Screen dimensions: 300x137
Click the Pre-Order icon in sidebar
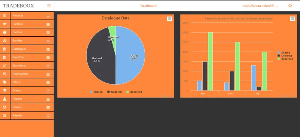click(x=5, y=57)
